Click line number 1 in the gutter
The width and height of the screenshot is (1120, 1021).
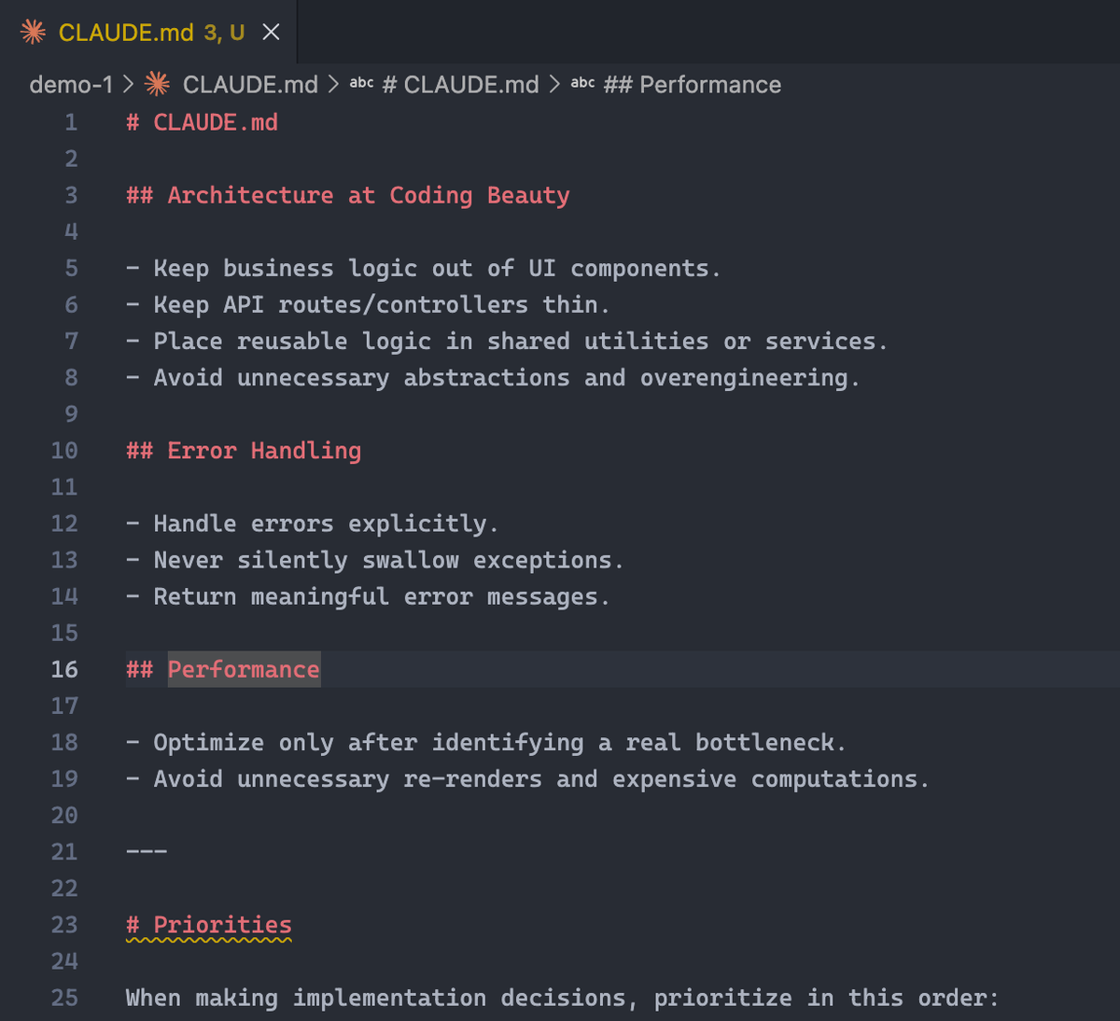click(71, 122)
